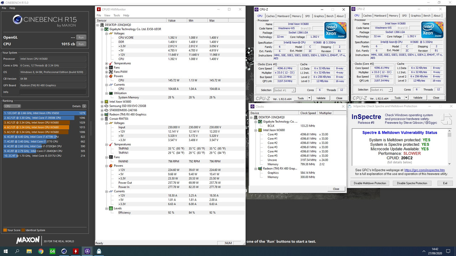Open the File menu in Cinebench
456x256 pixels.
pos(4,8)
